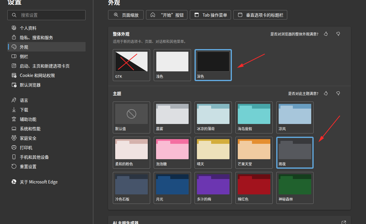Click the 语言 language icon
The height and width of the screenshot is (224, 366).
[14, 100]
